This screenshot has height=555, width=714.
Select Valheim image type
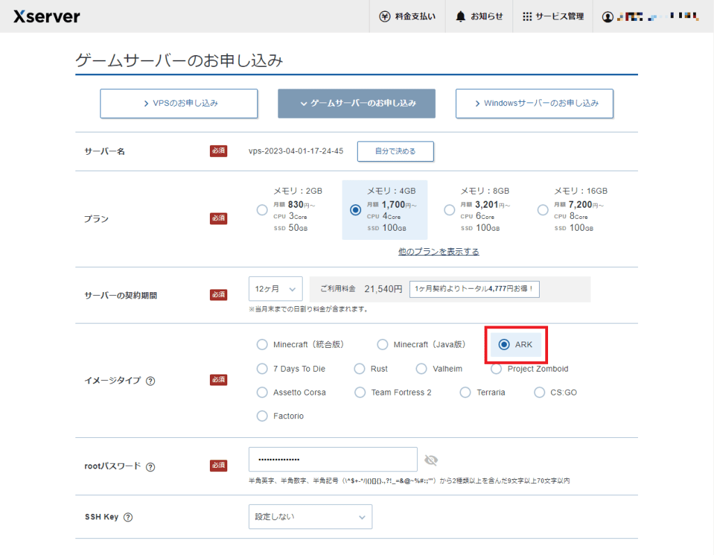[x=421, y=369]
